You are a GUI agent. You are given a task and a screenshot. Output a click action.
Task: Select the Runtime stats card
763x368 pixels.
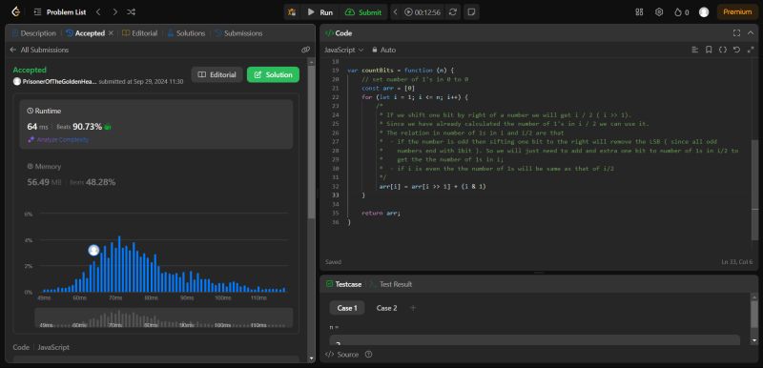[156, 125]
